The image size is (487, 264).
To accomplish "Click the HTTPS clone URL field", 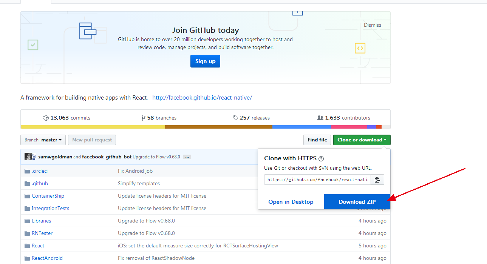I will [317, 180].
